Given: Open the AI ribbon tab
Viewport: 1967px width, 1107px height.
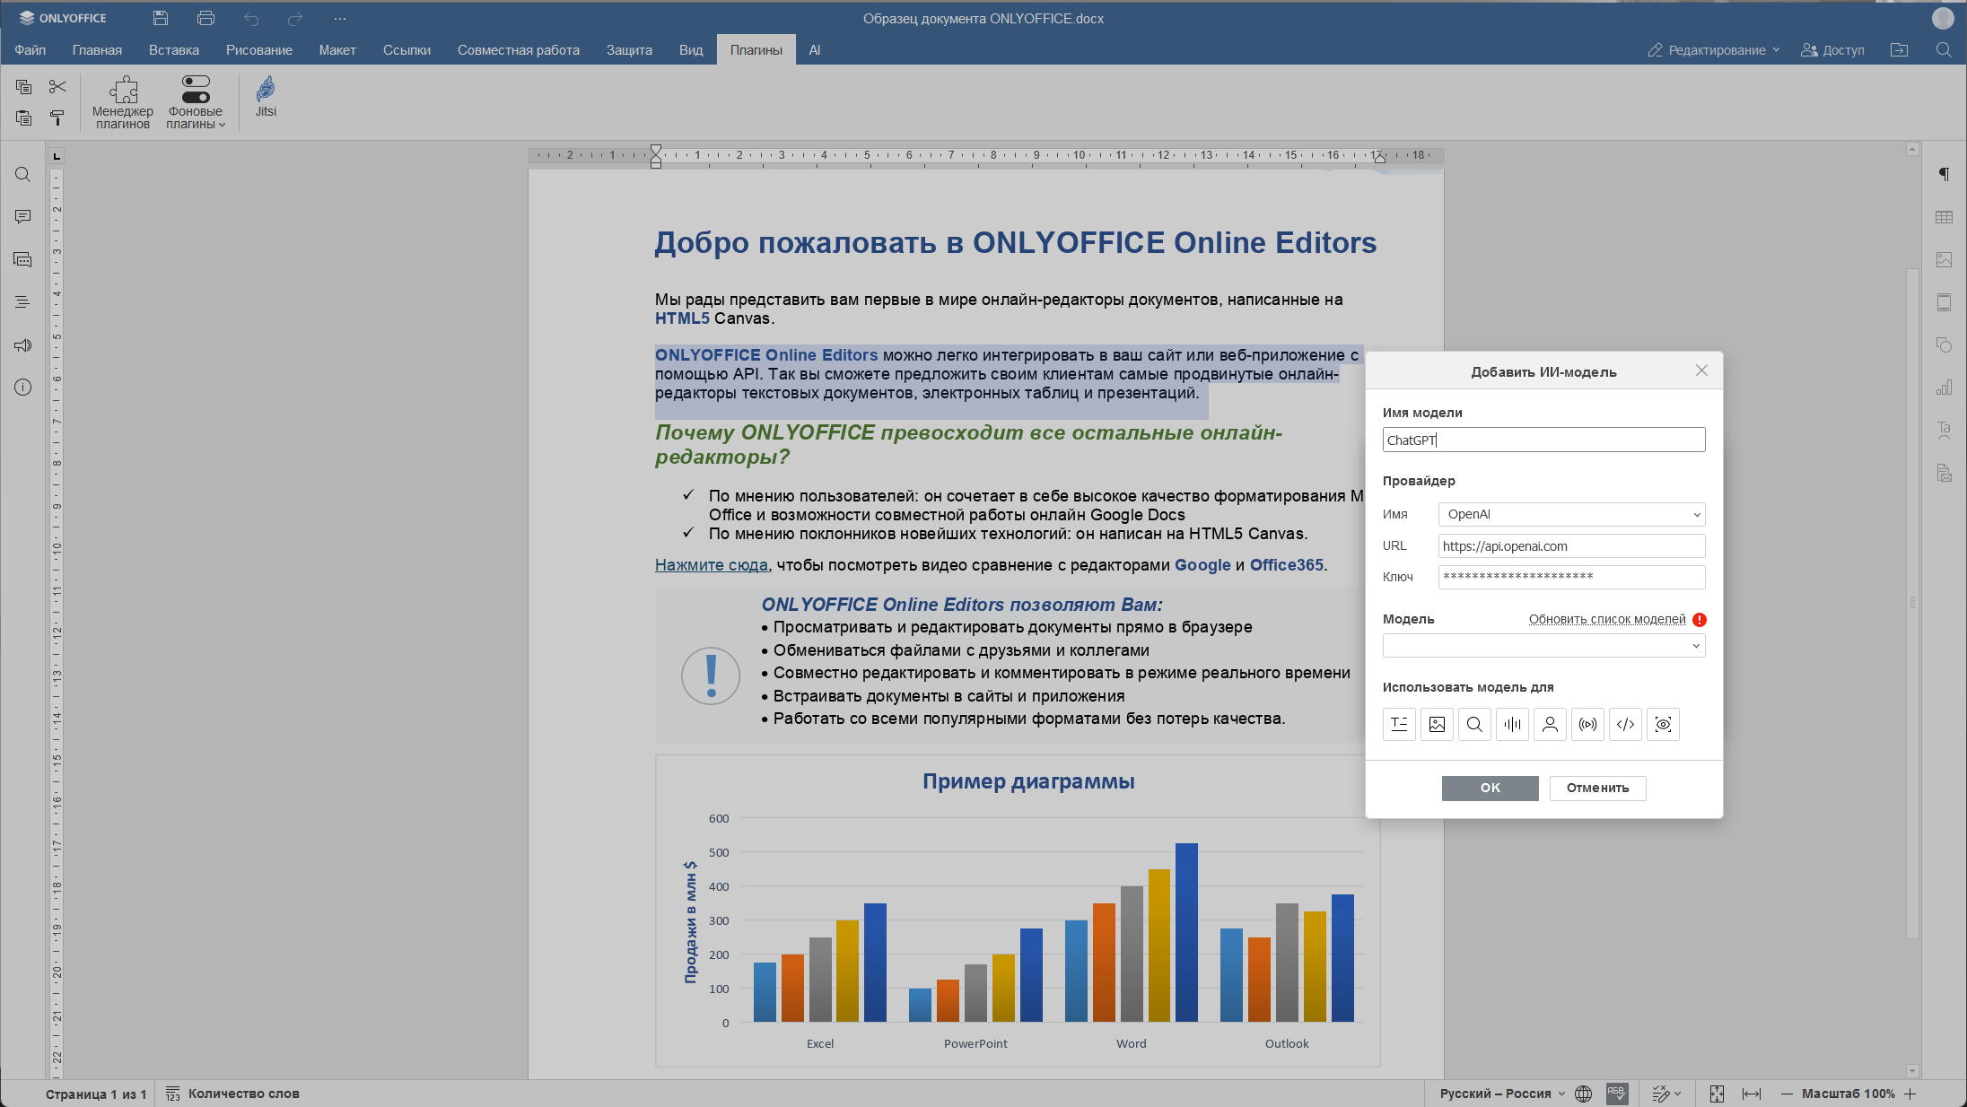Looking at the screenshot, I should 814,50.
